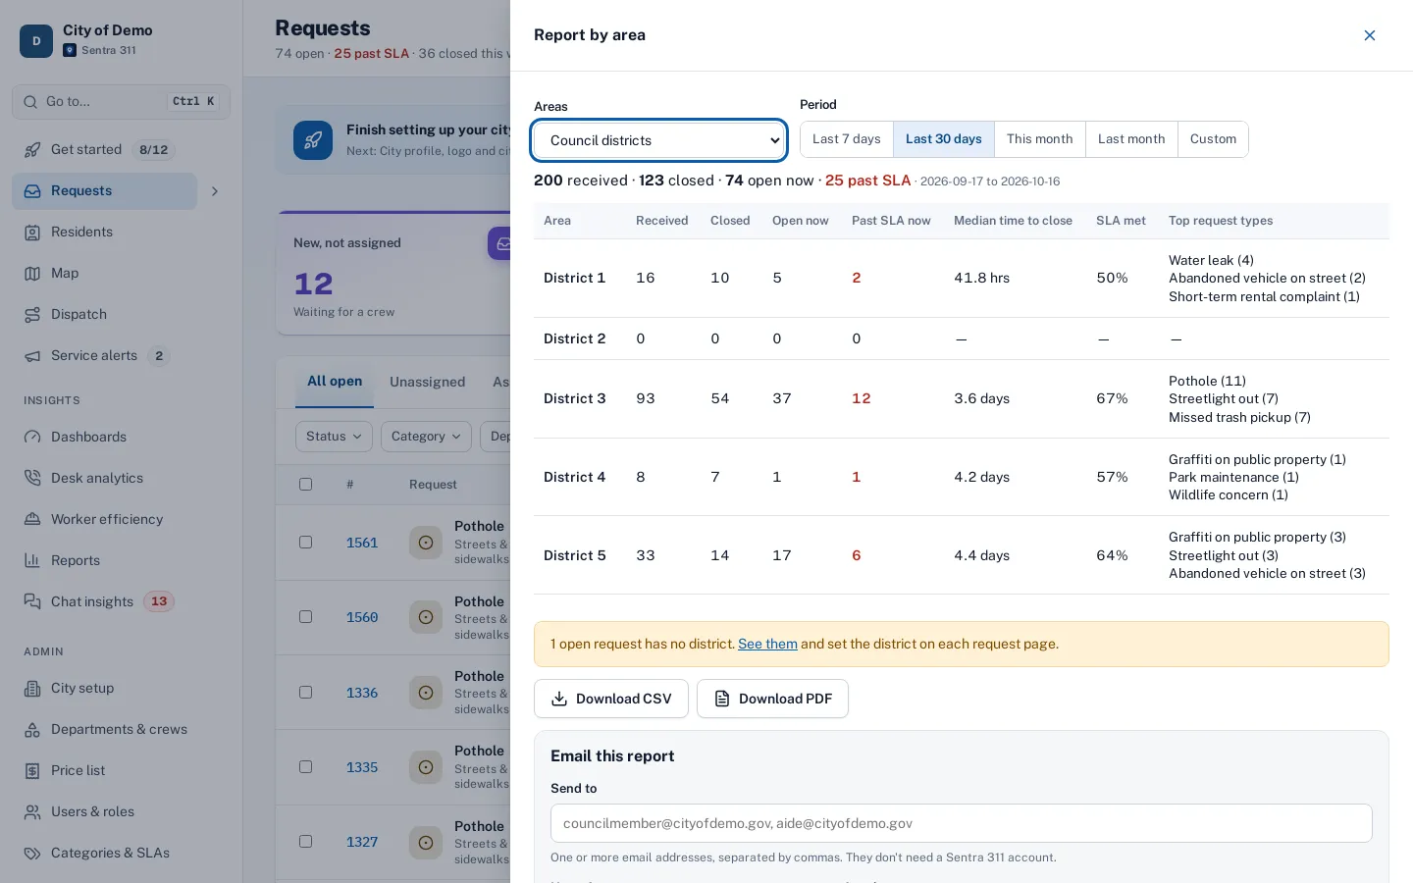Screen dimensions: 1413x883
Task: Open request number 1336 link
Action: (x=362, y=693)
